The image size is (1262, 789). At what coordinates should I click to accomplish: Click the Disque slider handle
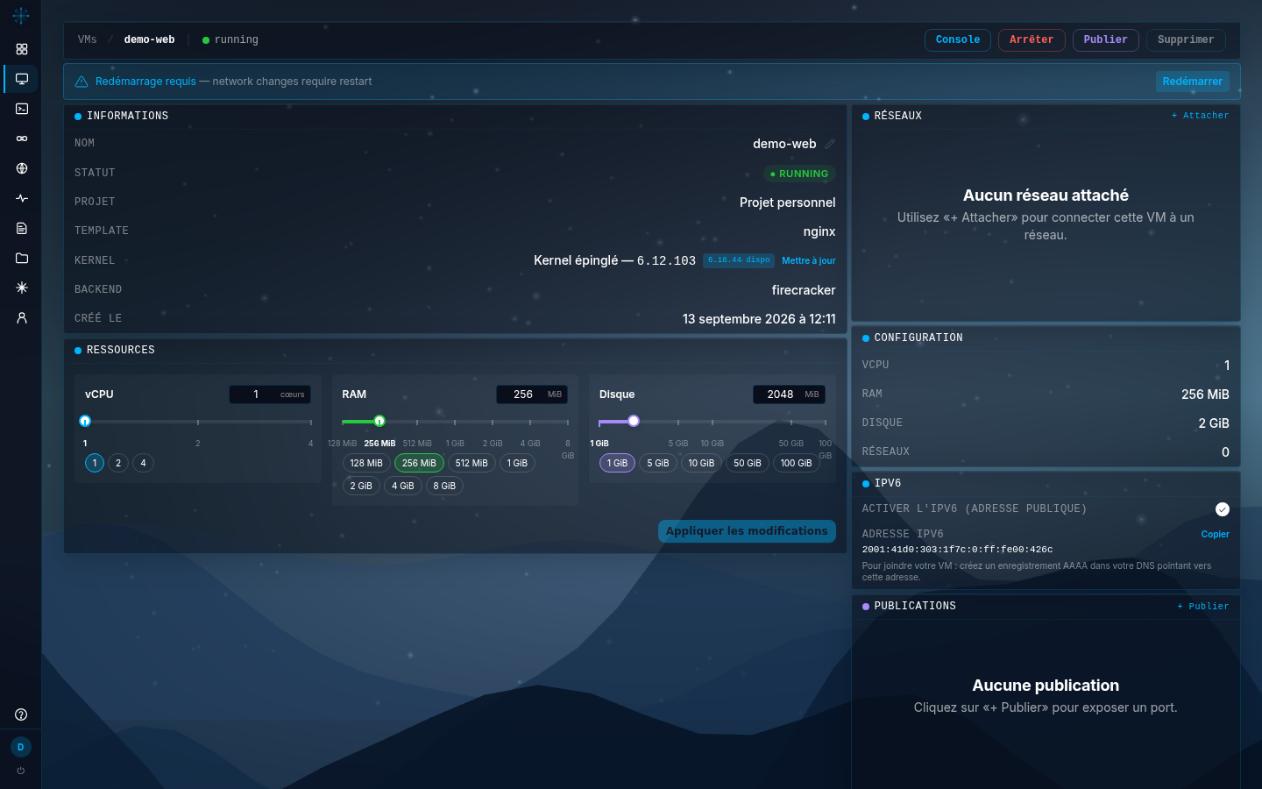[634, 421]
